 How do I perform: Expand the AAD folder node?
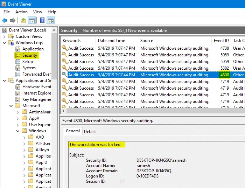click(x=24, y=138)
